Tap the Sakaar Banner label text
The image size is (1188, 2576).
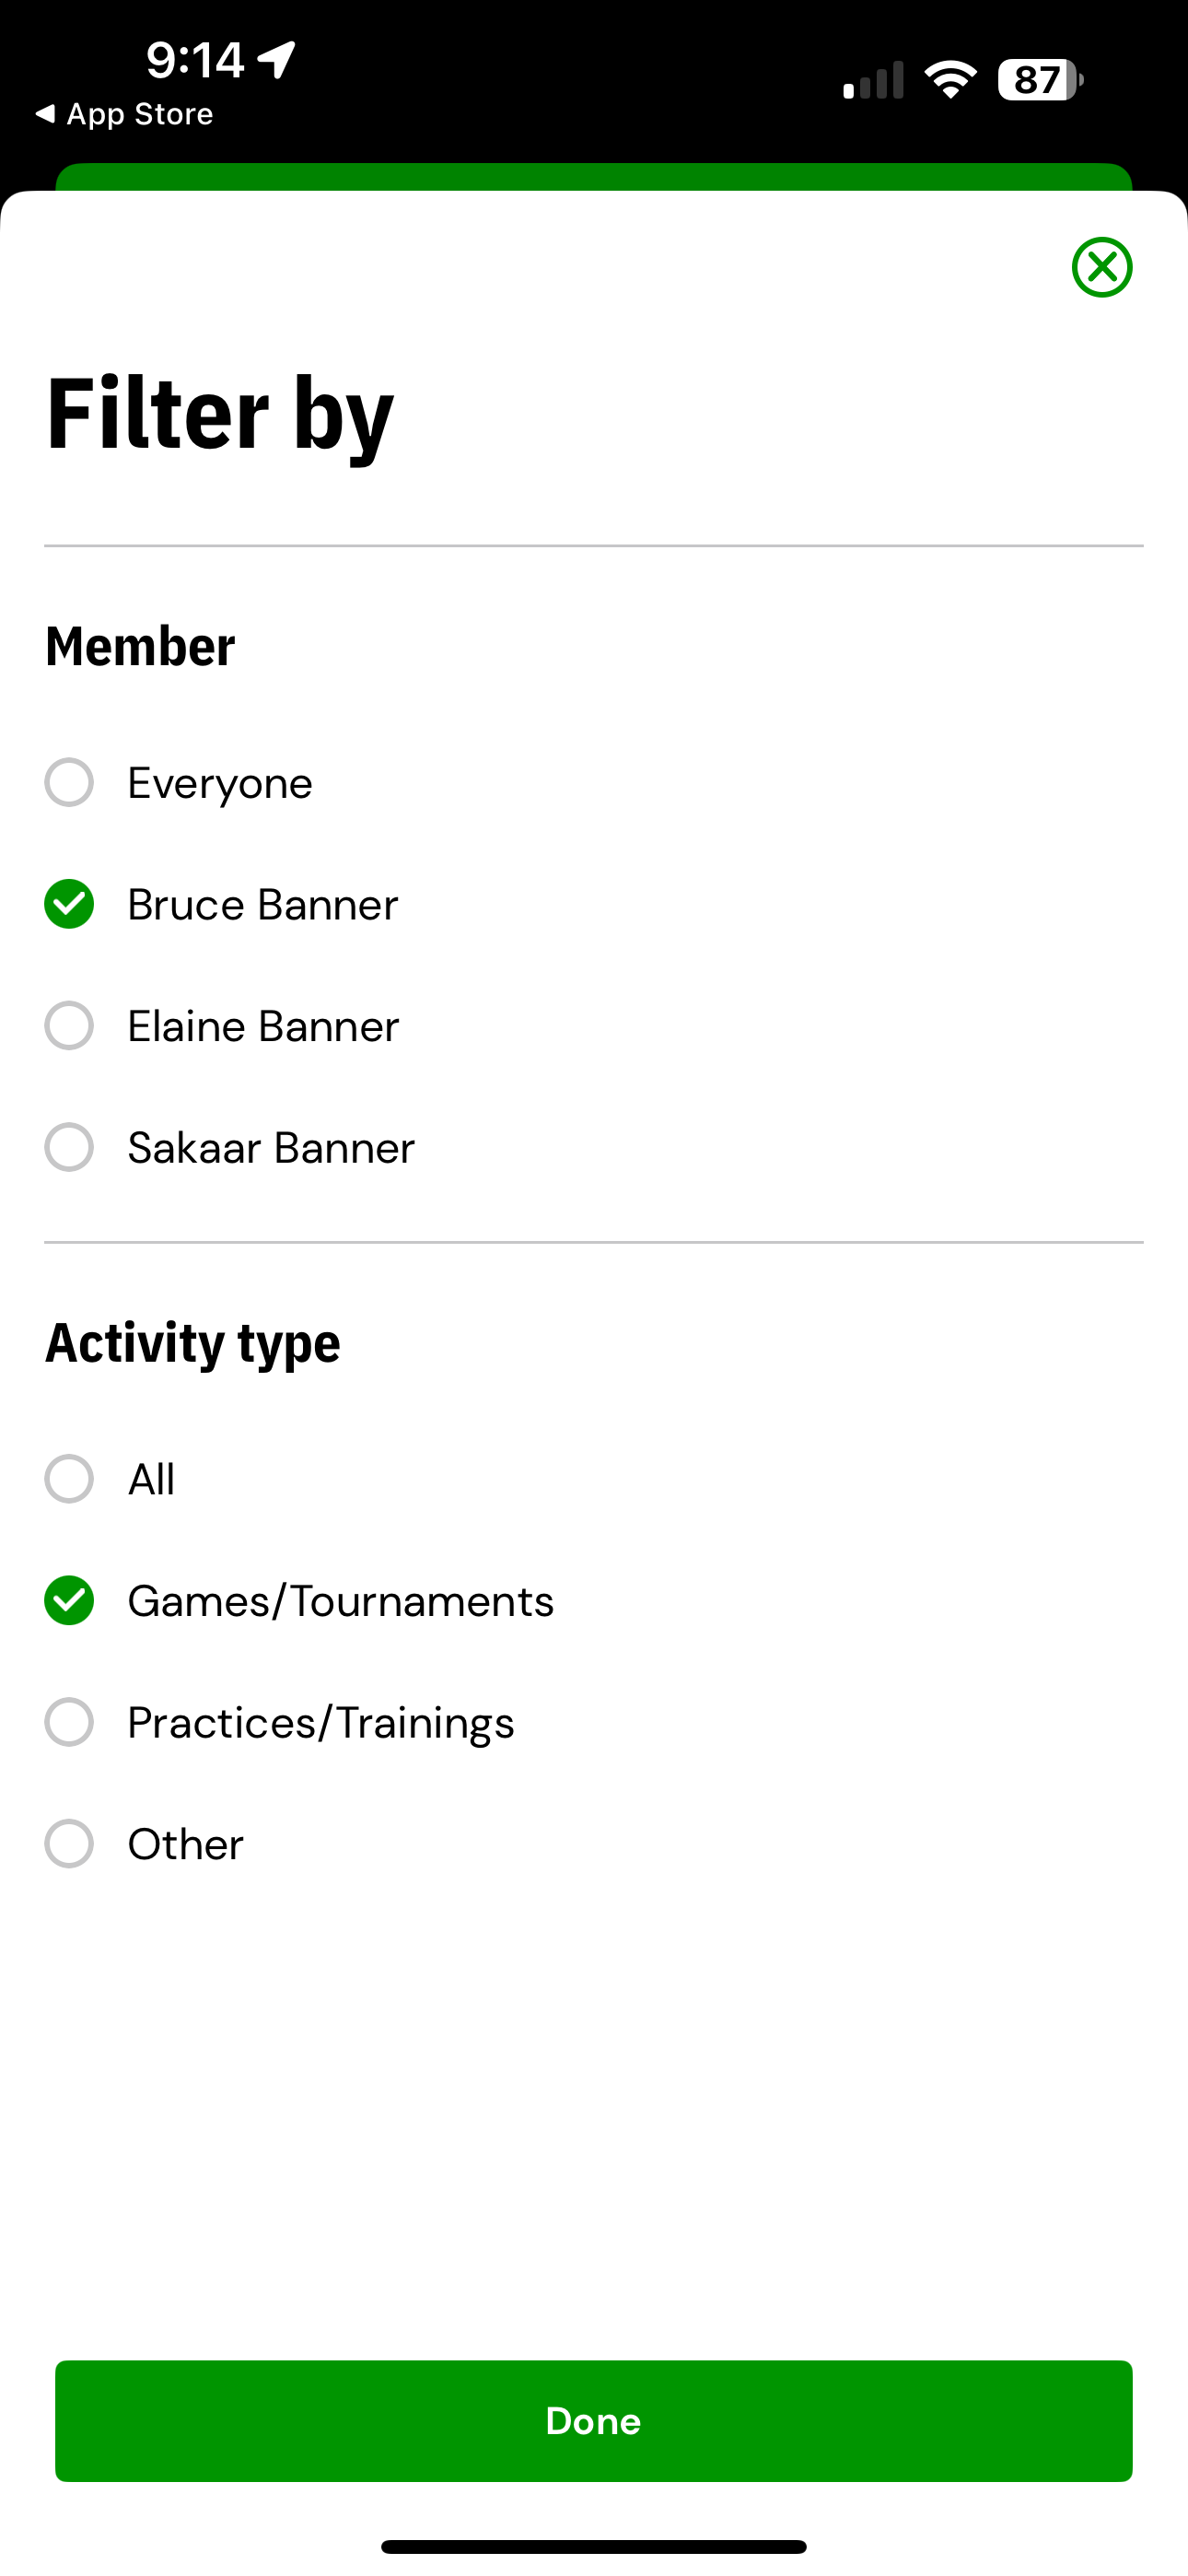point(271,1148)
